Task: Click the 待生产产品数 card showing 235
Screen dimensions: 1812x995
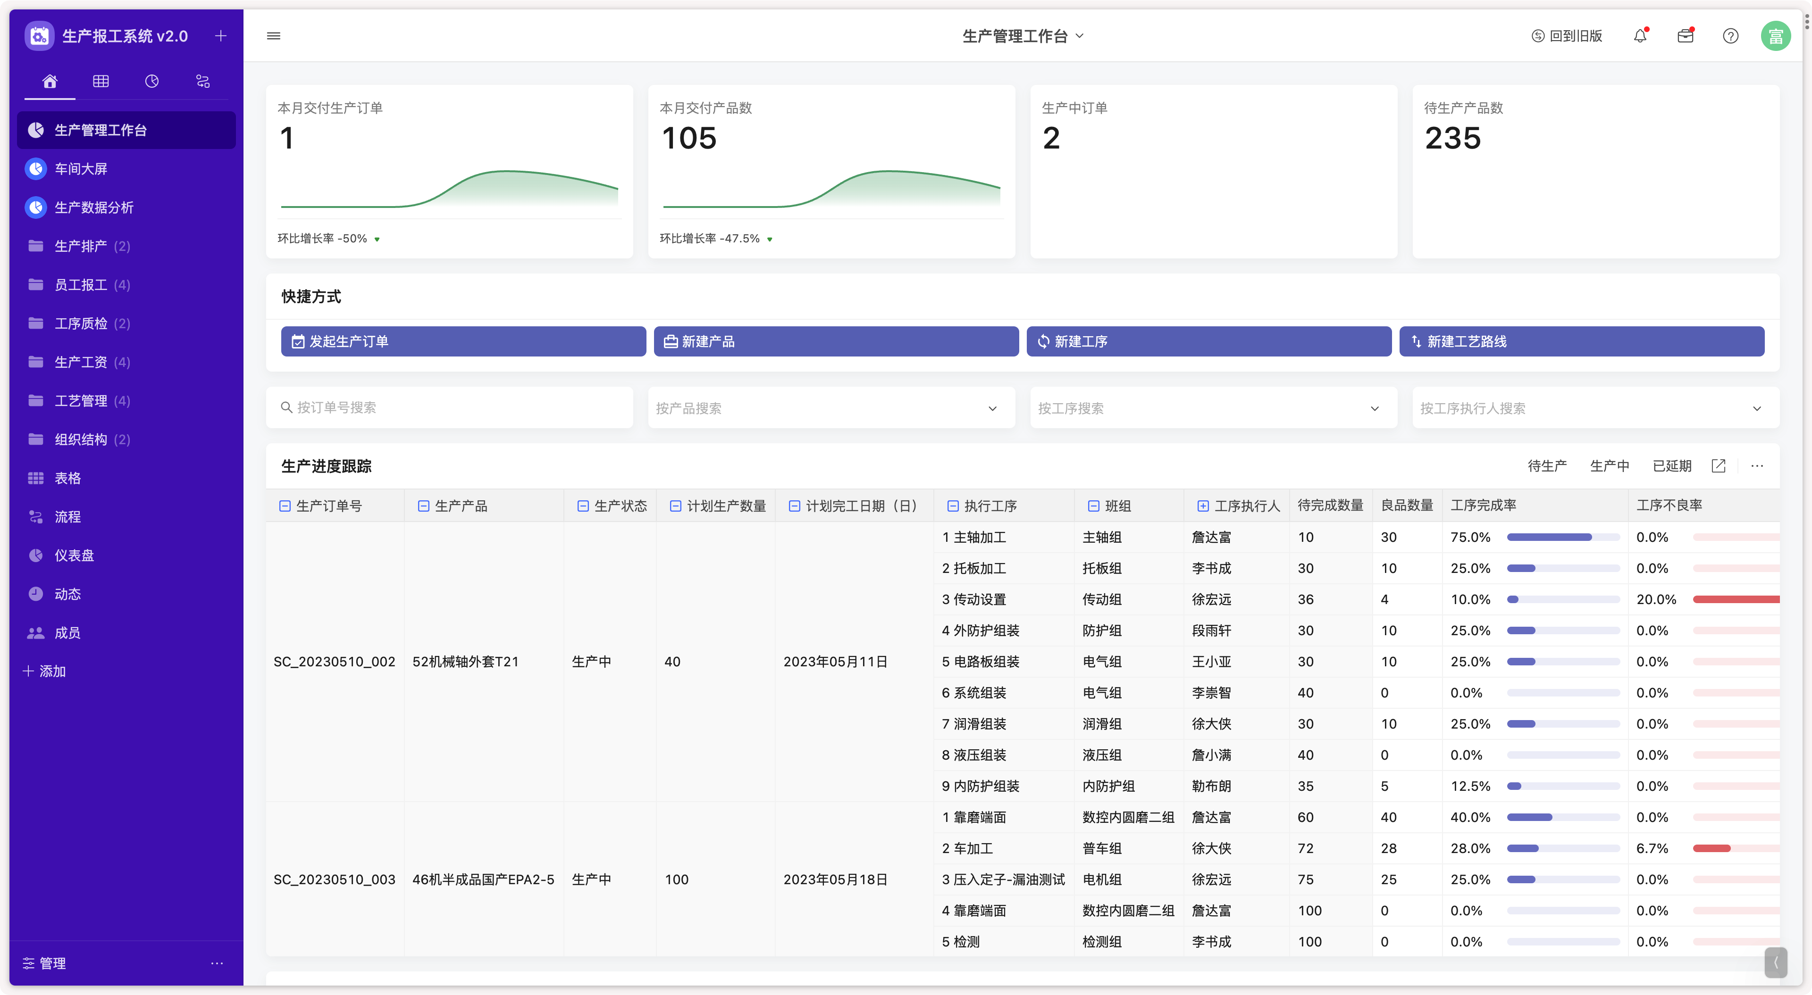Action: (x=1595, y=172)
